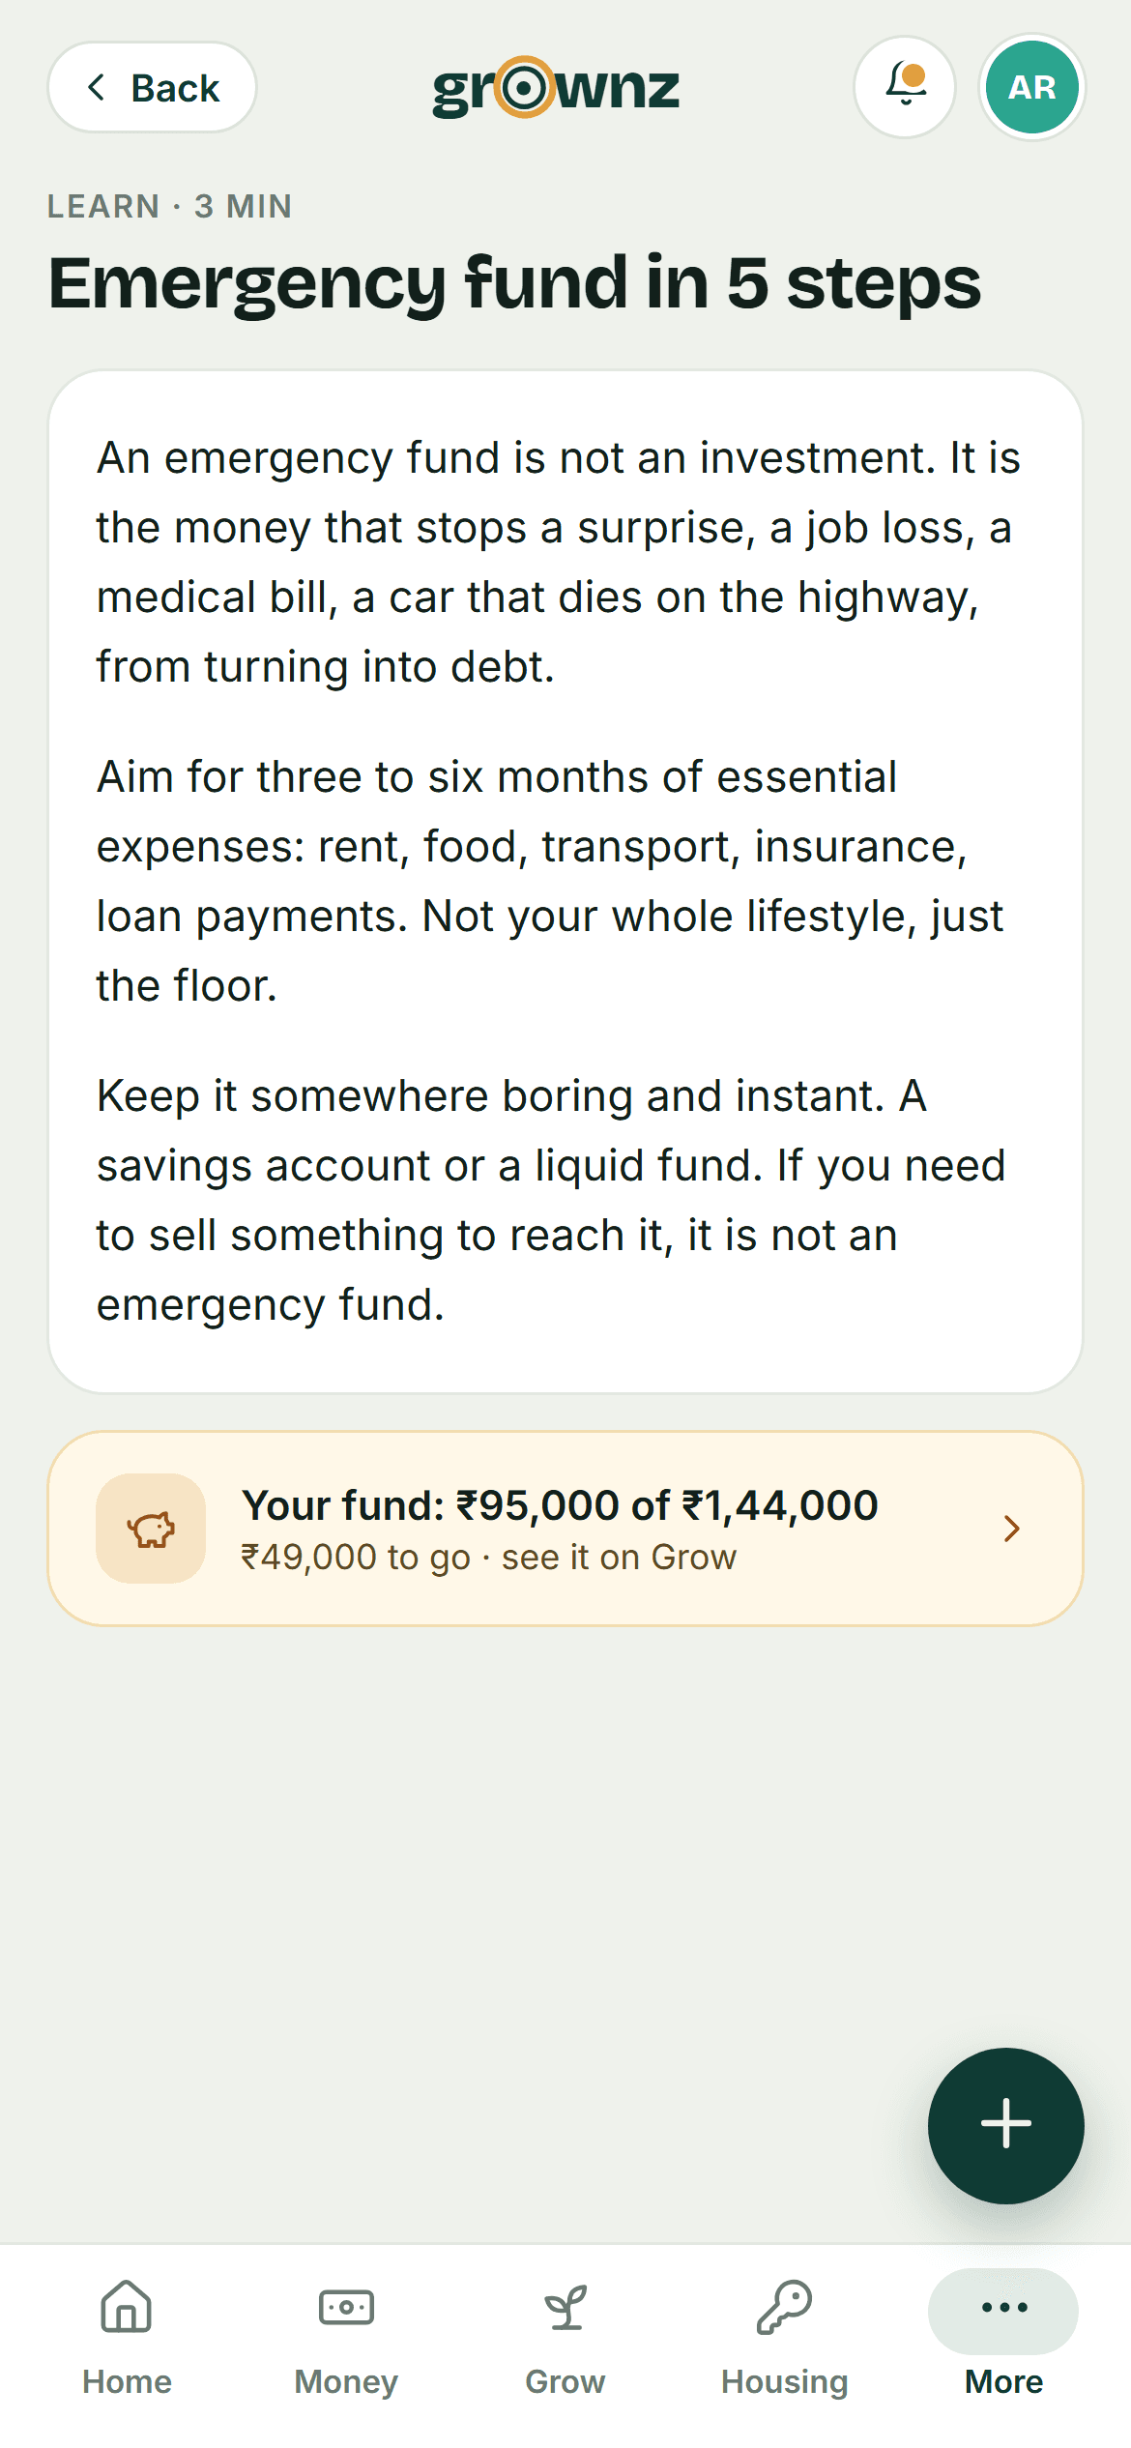Click the 'LEARN · 3 MIN' label
Viewport: 1131px width, 2448px height.
(169, 206)
